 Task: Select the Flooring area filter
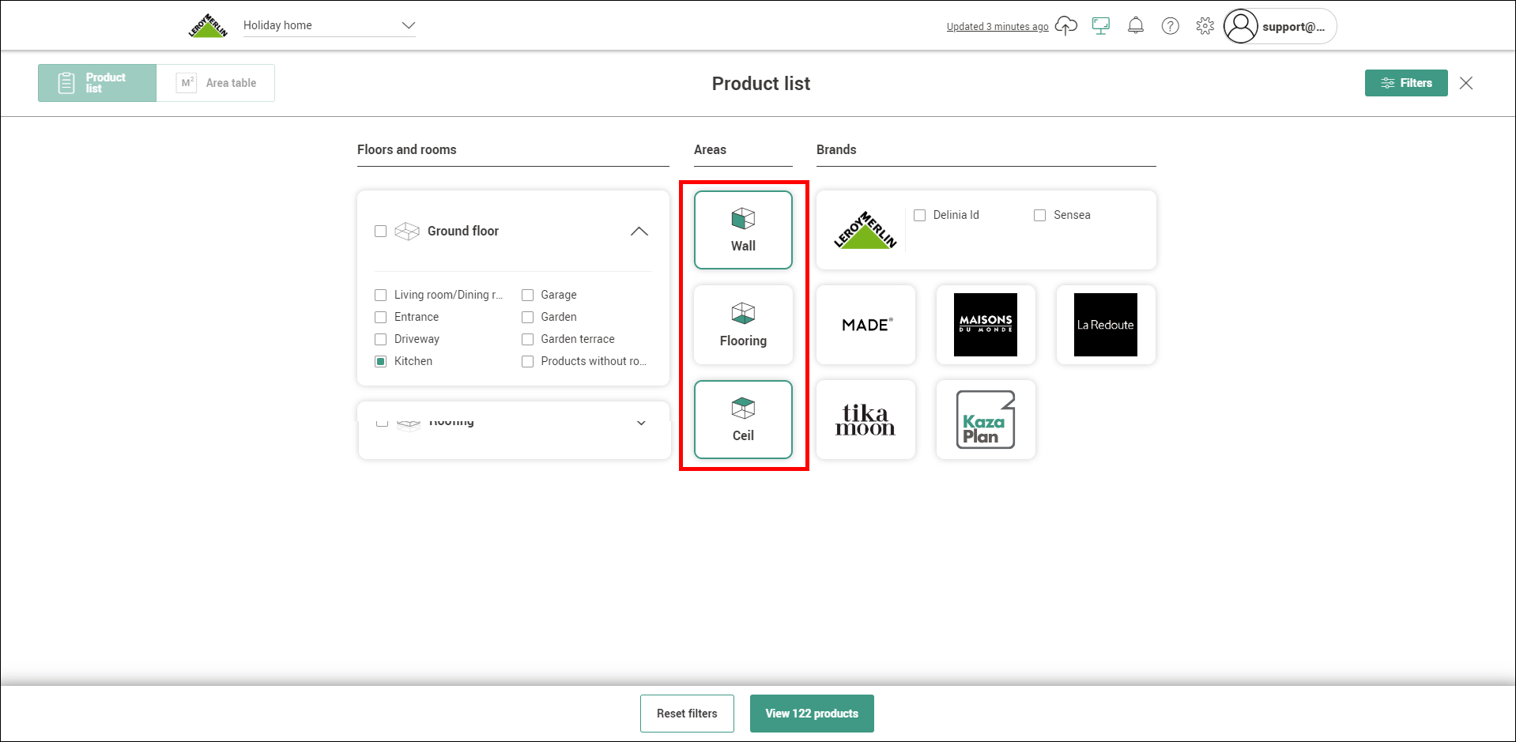[x=742, y=324]
